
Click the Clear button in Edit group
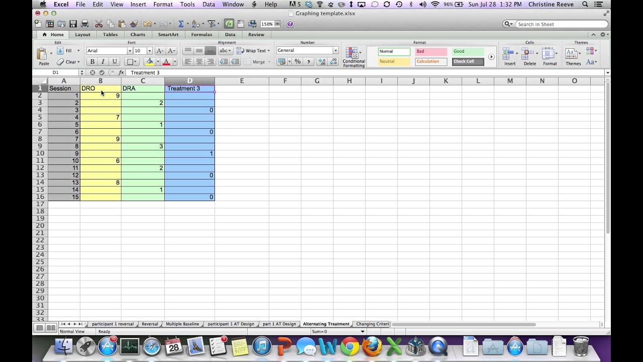[68, 62]
